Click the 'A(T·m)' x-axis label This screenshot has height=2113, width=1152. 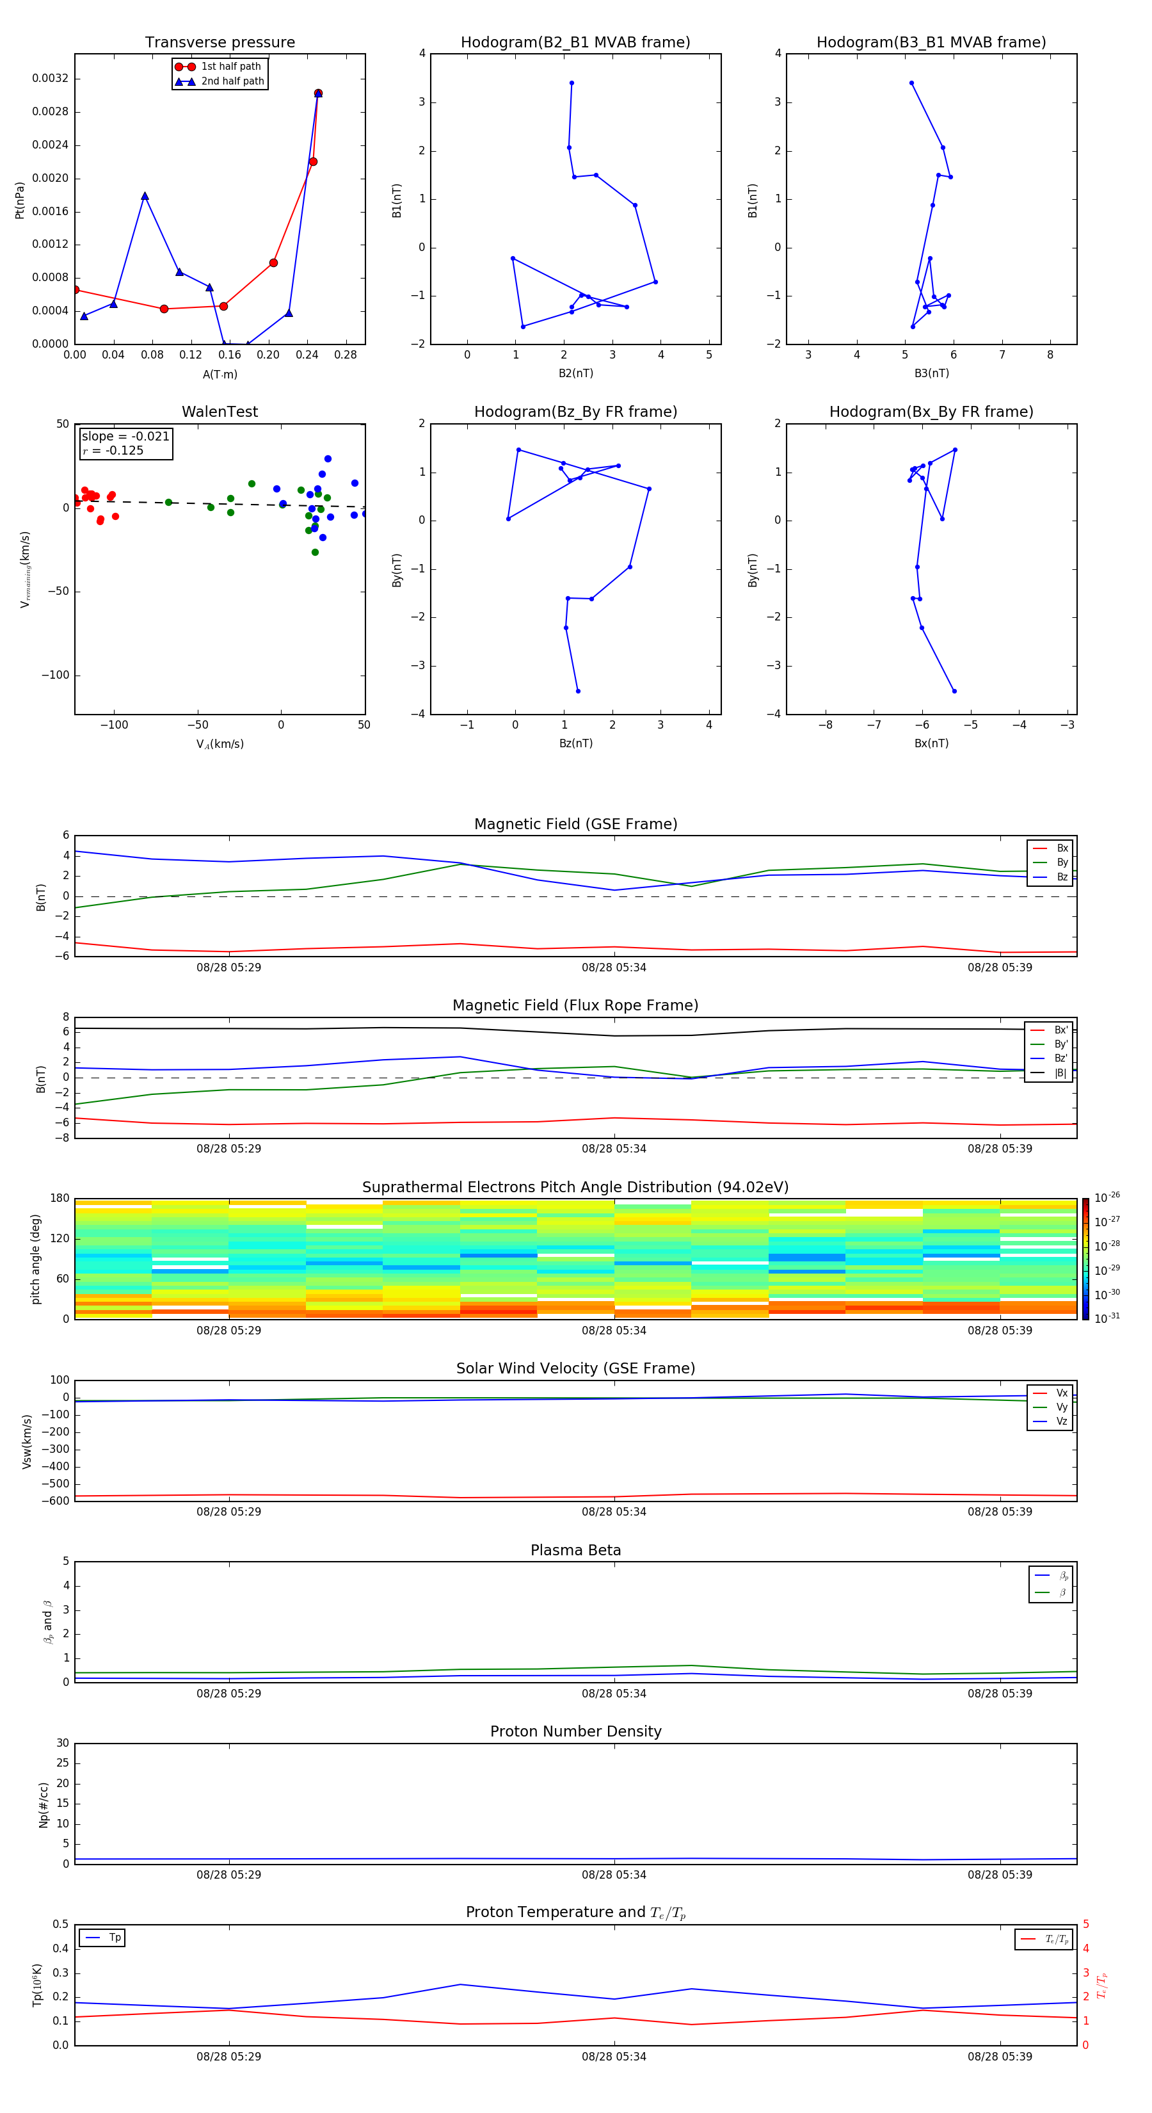tap(220, 374)
